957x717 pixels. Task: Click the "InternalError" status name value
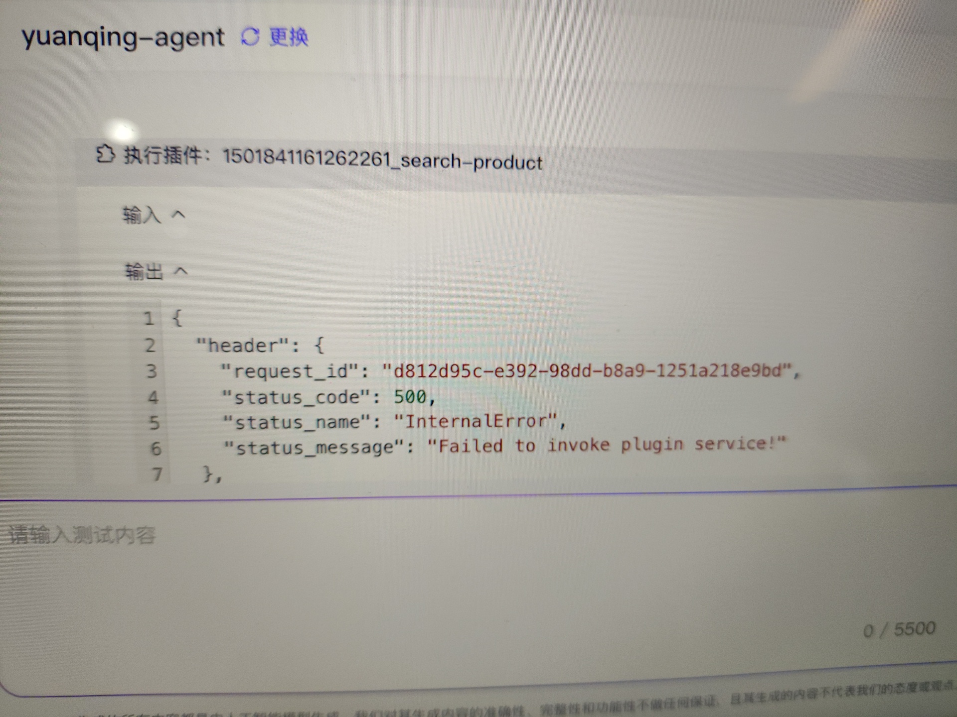coord(475,421)
